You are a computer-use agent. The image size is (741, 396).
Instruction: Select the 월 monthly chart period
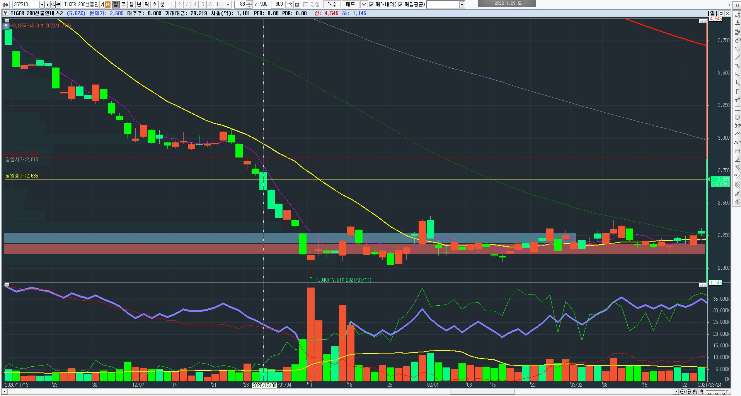coord(131,4)
